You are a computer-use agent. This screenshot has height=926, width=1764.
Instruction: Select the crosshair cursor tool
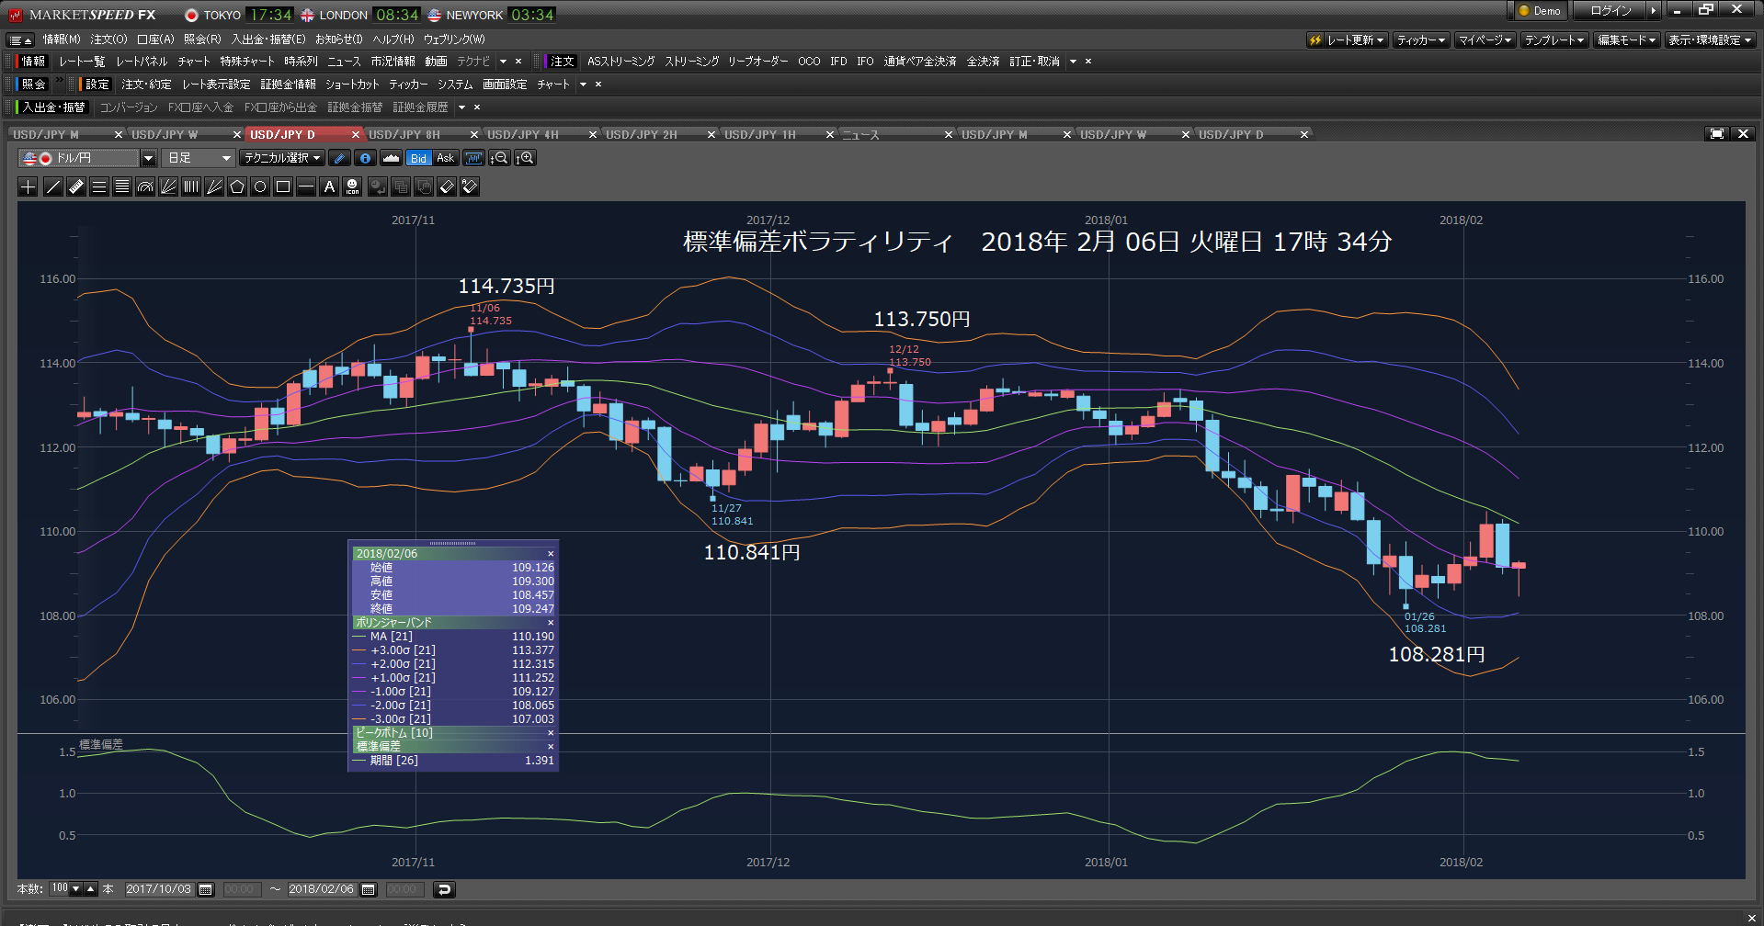click(x=28, y=186)
